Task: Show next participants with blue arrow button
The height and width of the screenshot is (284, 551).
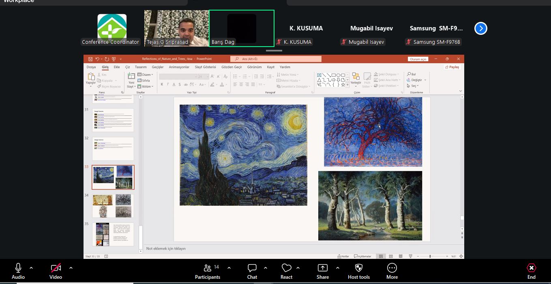Action: point(480,28)
